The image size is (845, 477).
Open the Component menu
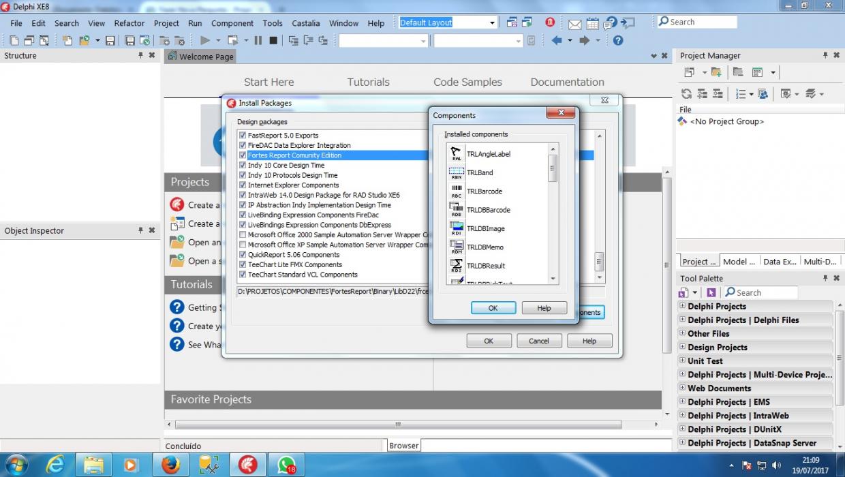click(x=232, y=22)
